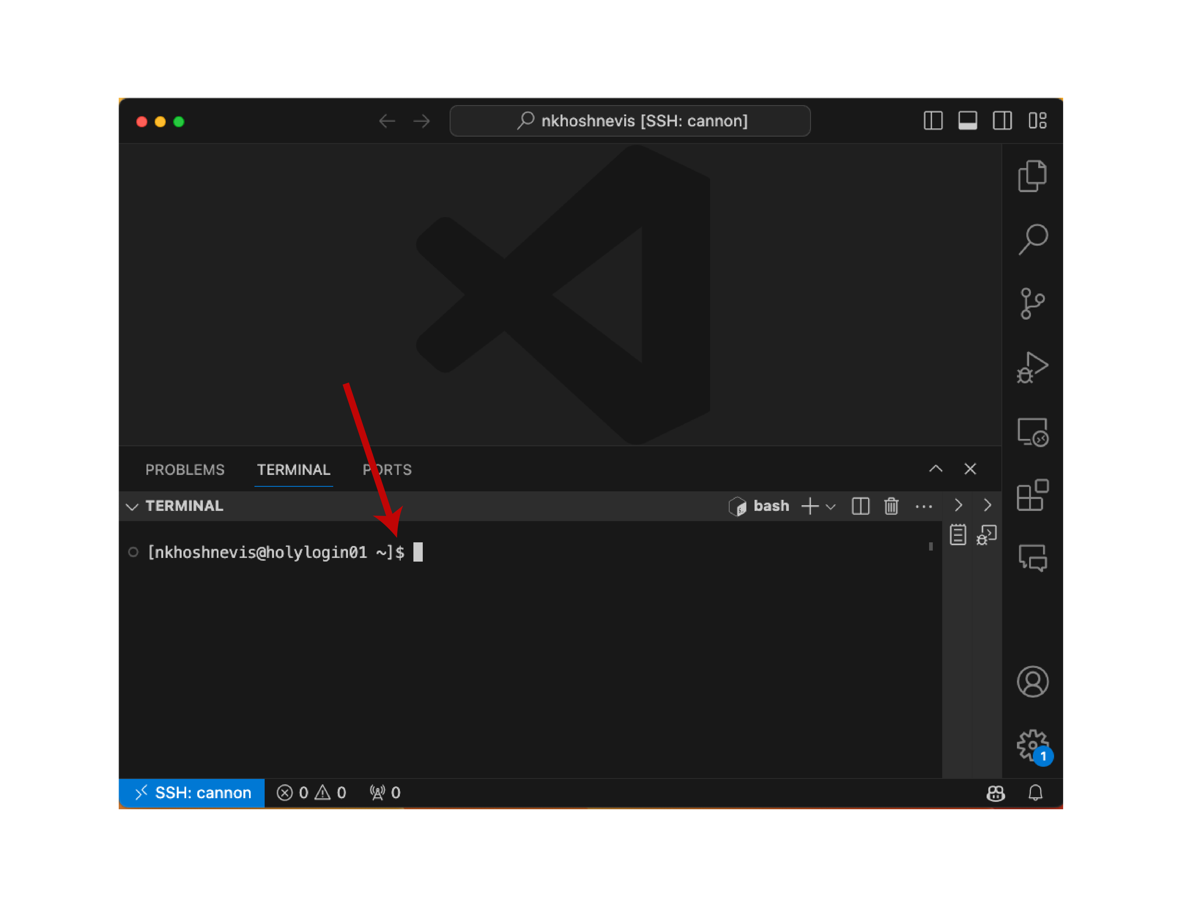1181x907 pixels.
Task: Click the debug terminal icon beside terminal
Action: coord(986,534)
